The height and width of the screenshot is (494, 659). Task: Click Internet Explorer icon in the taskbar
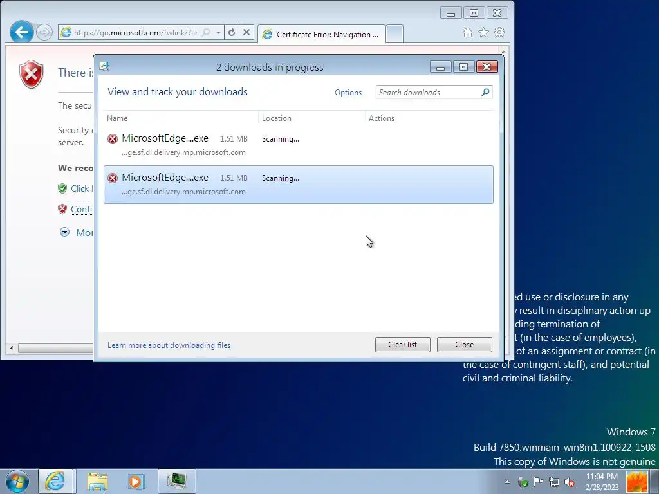coord(55,481)
